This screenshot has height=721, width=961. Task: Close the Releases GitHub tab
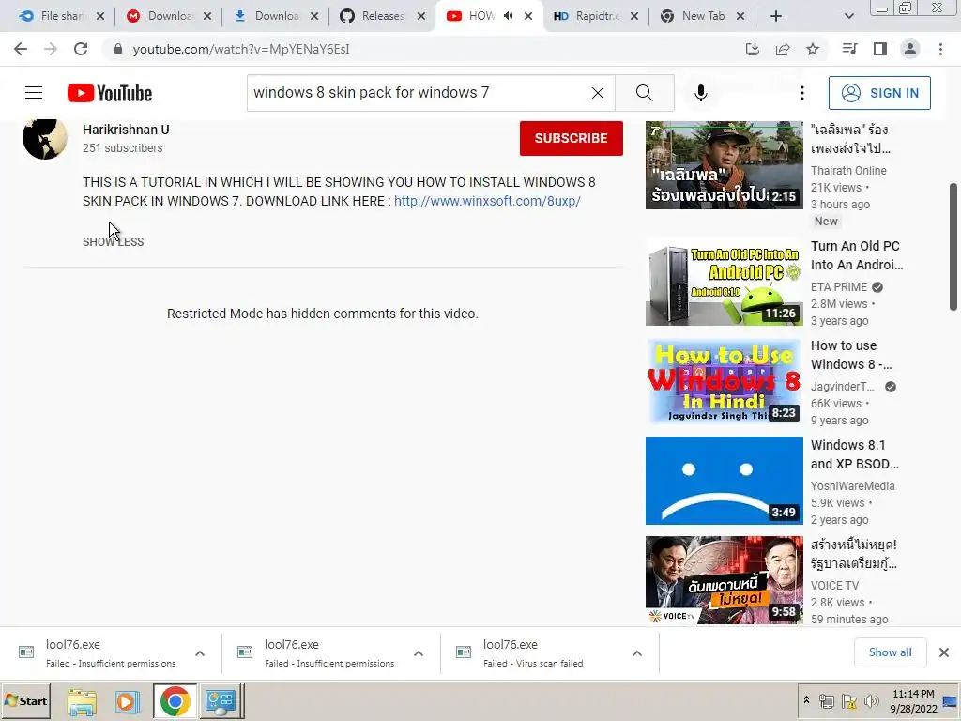click(x=421, y=17)
